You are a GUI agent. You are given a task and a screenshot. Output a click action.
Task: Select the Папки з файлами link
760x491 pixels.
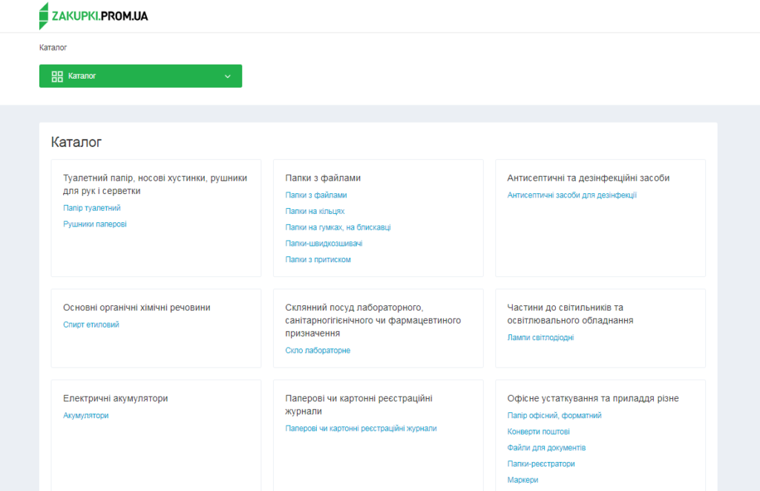(315, 195)
